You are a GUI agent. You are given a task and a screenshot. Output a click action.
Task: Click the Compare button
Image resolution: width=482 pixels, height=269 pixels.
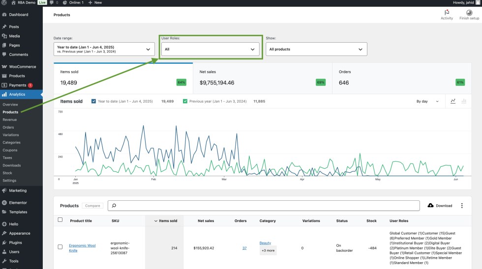(92, 206)
